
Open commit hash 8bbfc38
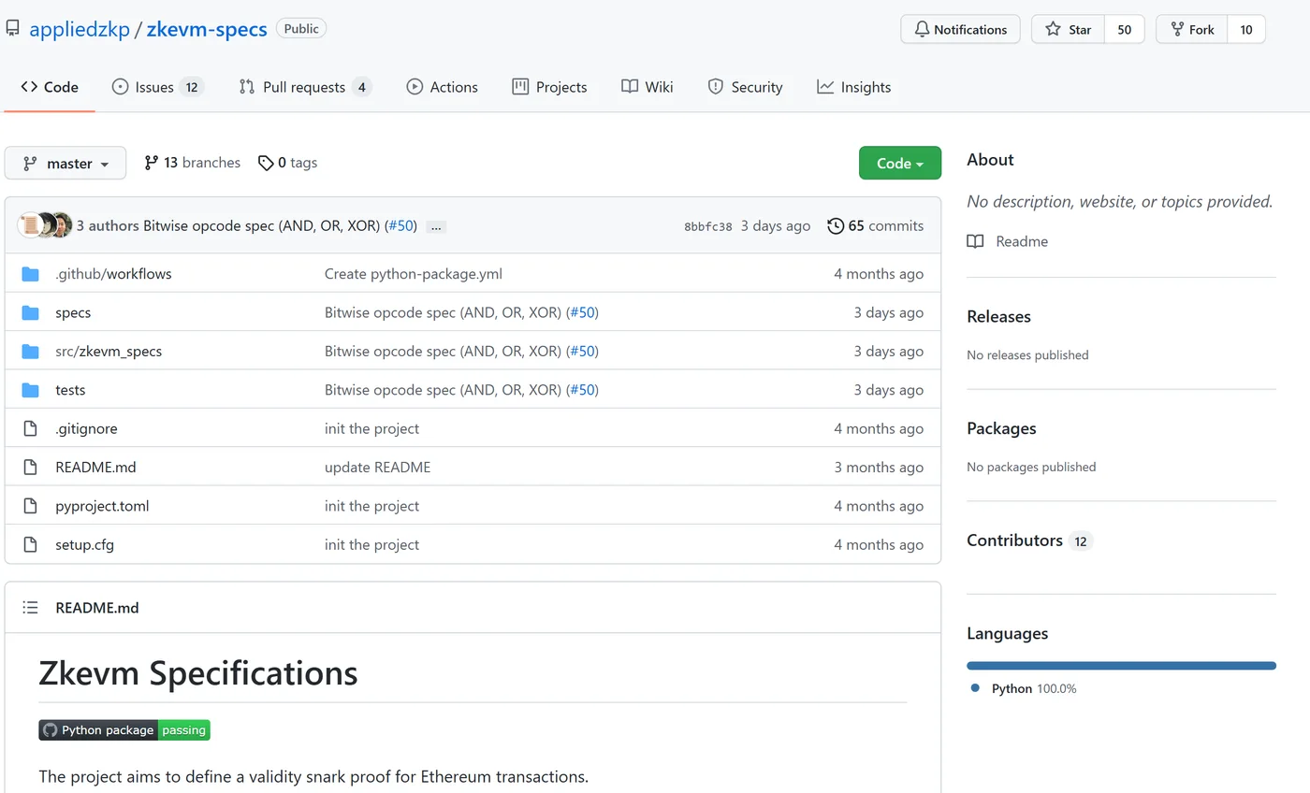pyautogui.click(x=708, y=226)
